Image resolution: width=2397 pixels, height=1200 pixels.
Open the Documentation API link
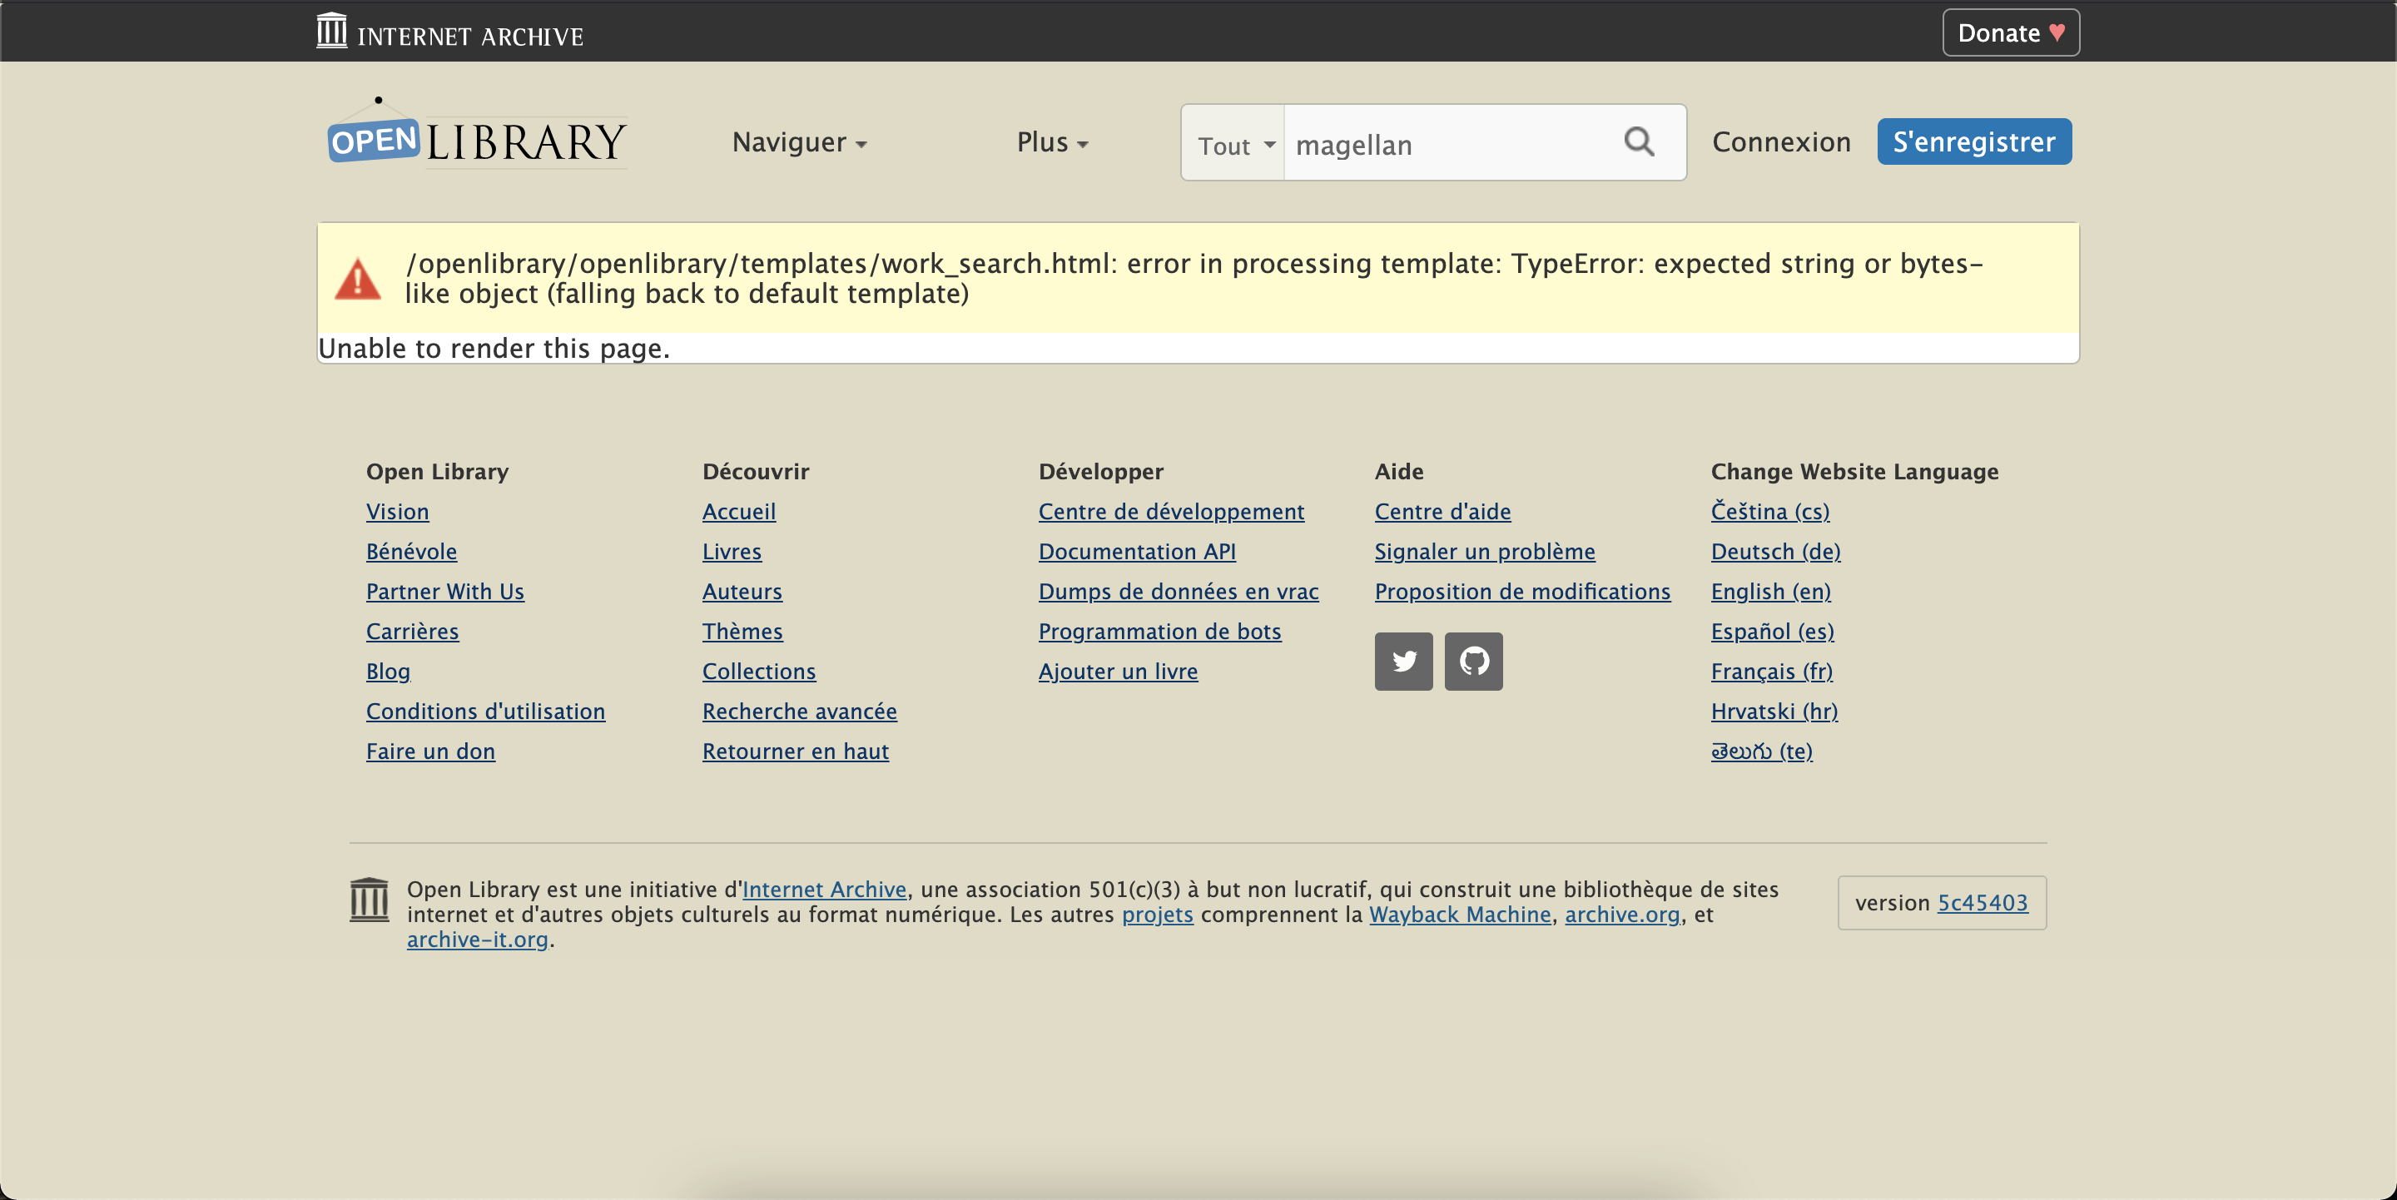[1136, 551]
